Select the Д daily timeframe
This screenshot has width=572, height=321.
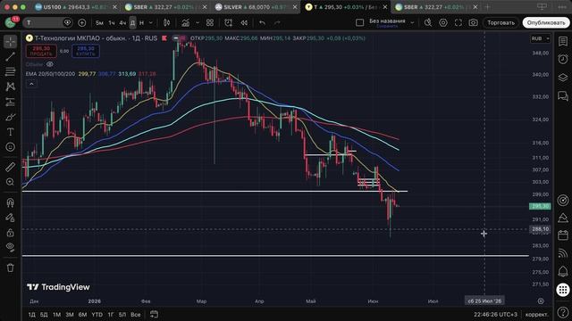pos(133,22)
